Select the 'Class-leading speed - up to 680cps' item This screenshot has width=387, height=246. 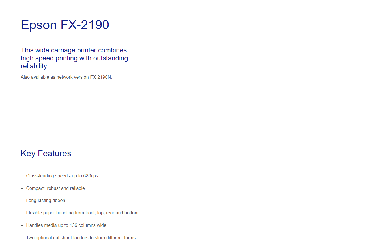point(62,176)
